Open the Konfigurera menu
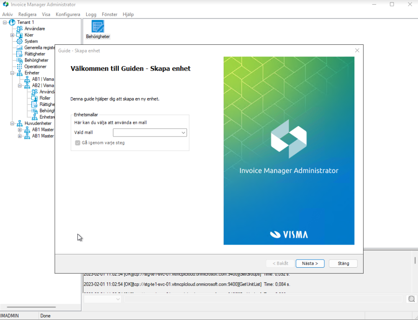 68,14
